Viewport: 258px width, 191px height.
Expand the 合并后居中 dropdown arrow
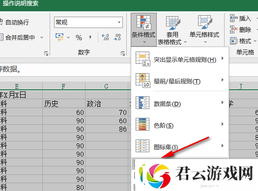click(x=42, y=37)
